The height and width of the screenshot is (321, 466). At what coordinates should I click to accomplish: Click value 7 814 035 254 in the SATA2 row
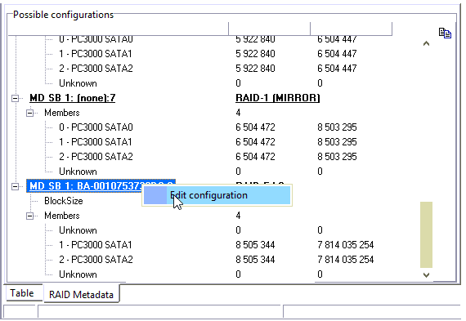point(345,260)
